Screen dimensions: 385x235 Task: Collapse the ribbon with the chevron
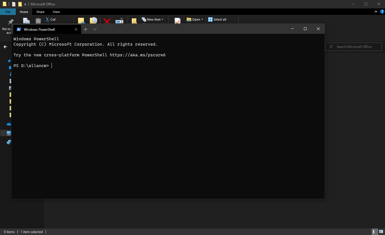tap(376, 12)
